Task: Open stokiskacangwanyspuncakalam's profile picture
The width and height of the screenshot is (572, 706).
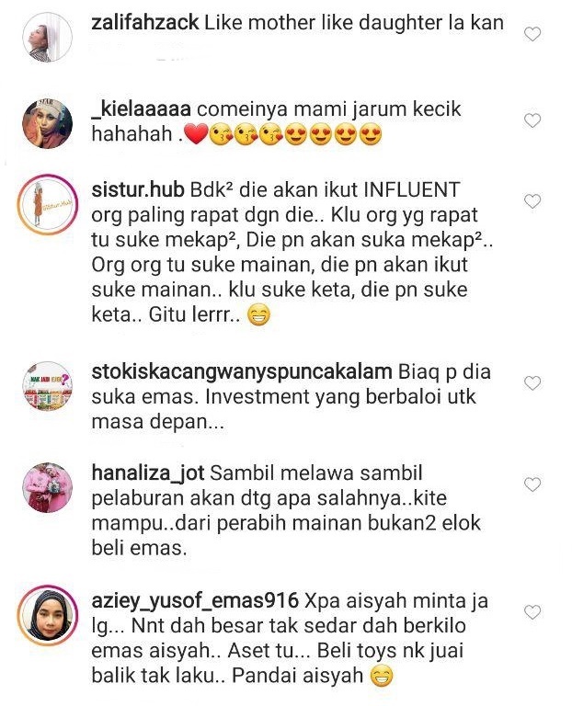Action: pos(47,386)
